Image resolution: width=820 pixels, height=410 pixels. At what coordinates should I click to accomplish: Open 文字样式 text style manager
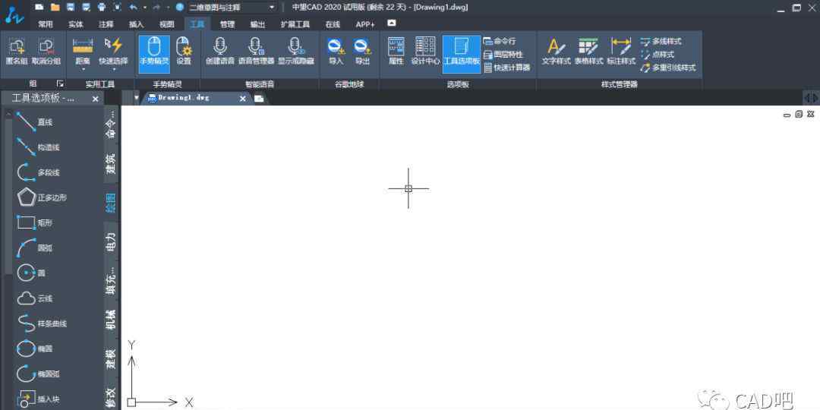(x=556, y=52)
